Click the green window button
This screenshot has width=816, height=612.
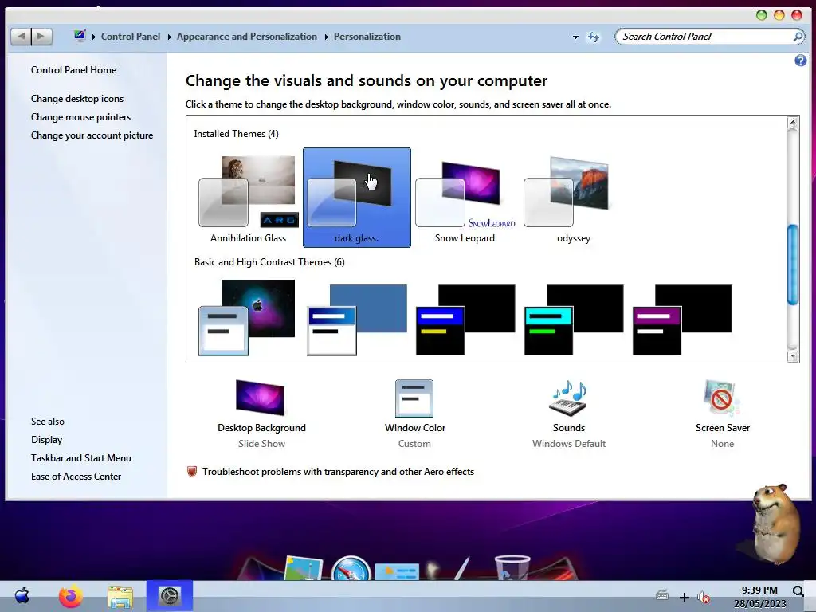click(761, 15)
